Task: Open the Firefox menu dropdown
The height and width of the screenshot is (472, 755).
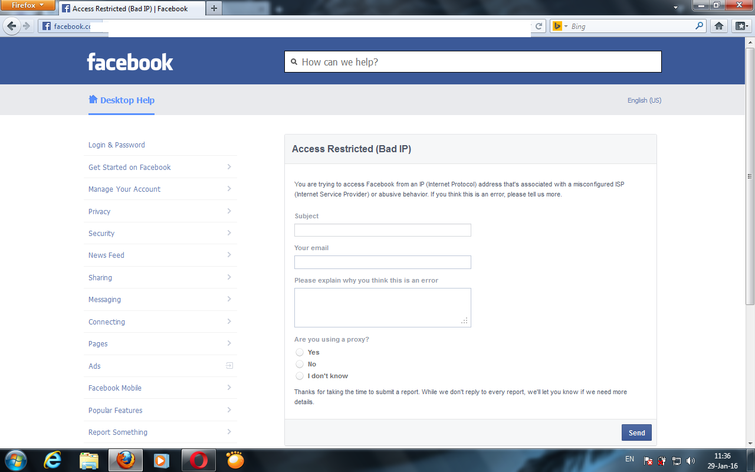Action: coord(28,5)
